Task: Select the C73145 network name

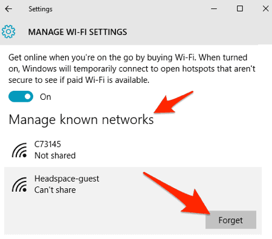Action: [x=48, y=144]
